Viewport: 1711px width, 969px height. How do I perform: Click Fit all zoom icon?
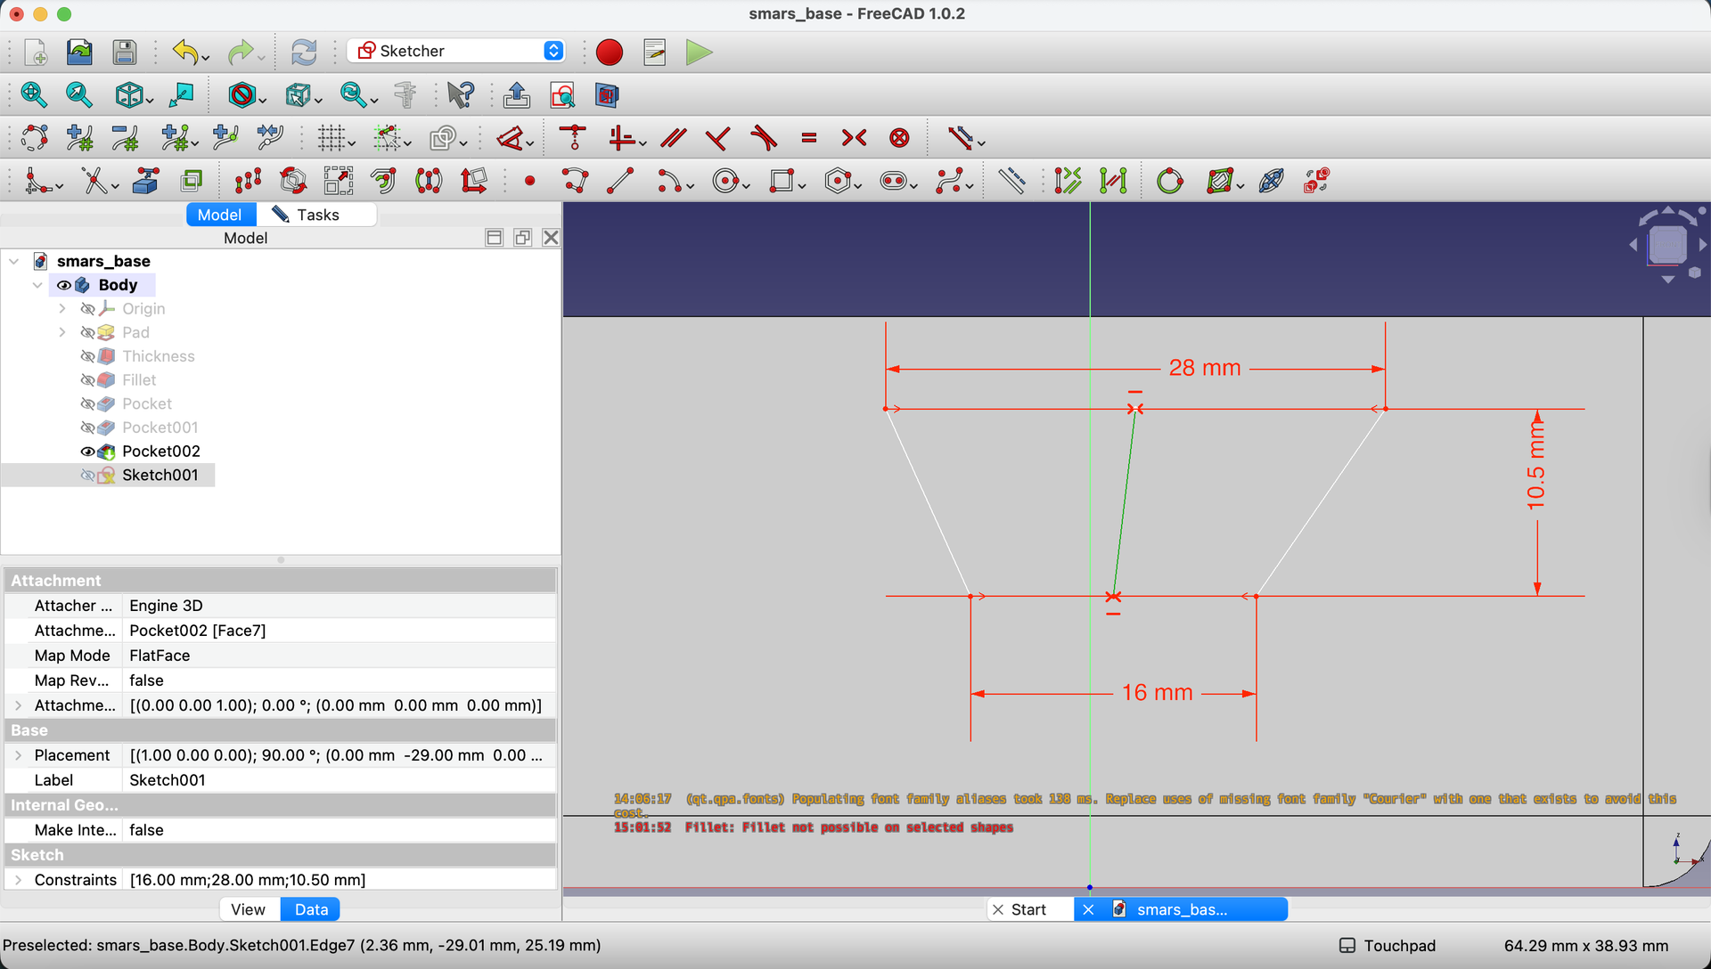tap(34, 94)
